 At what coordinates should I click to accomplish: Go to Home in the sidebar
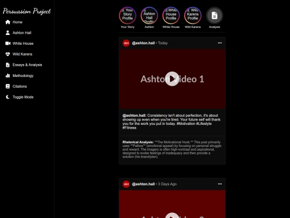tap(17, 22)
